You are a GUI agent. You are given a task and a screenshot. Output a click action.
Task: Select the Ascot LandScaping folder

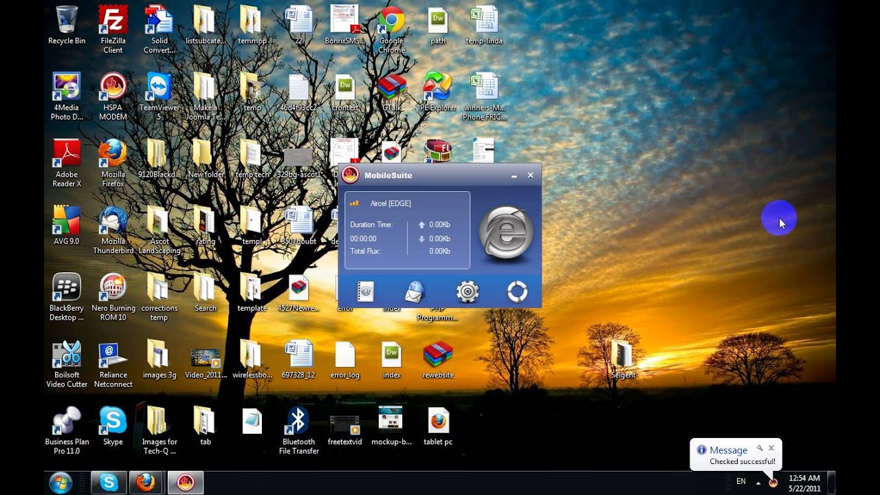(x=159, y=230)
